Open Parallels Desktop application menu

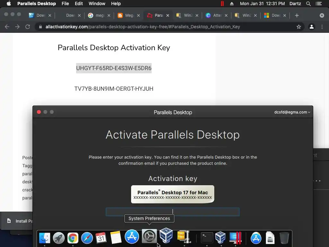pos(37,4)
